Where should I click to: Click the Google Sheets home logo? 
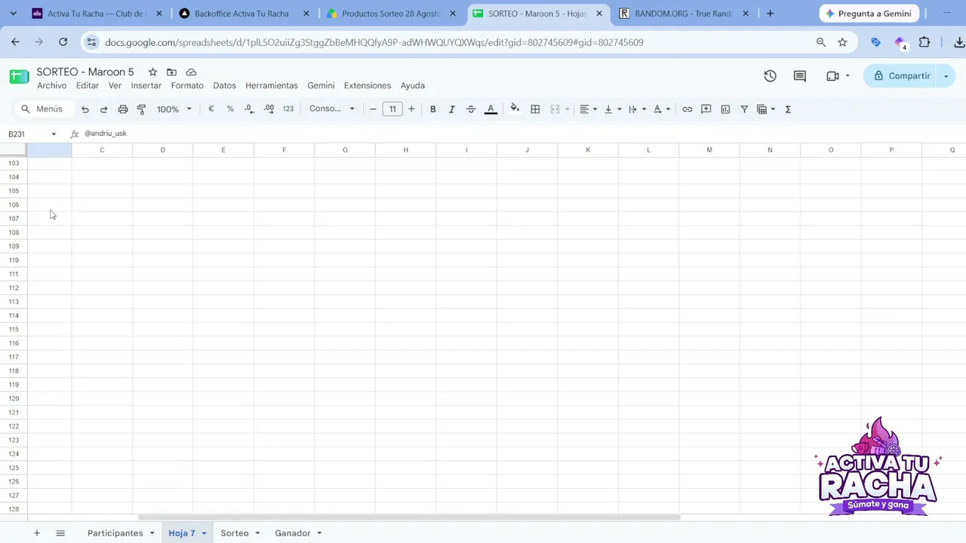(19, 76)
